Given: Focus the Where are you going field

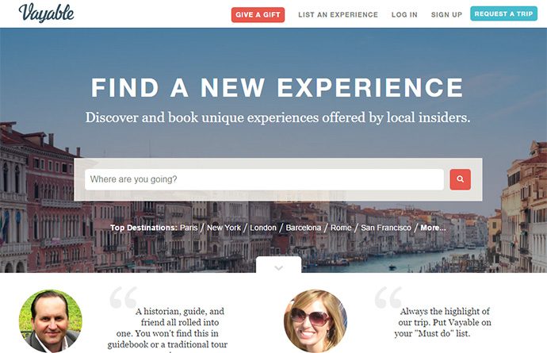Looking at the screenshot, I should pos(264,179).
